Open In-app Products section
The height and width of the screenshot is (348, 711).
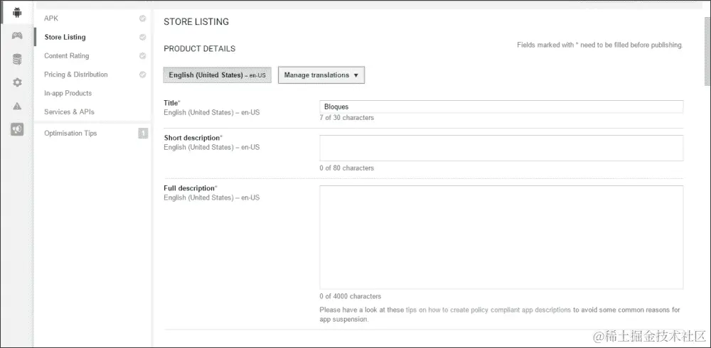(68, 93)
